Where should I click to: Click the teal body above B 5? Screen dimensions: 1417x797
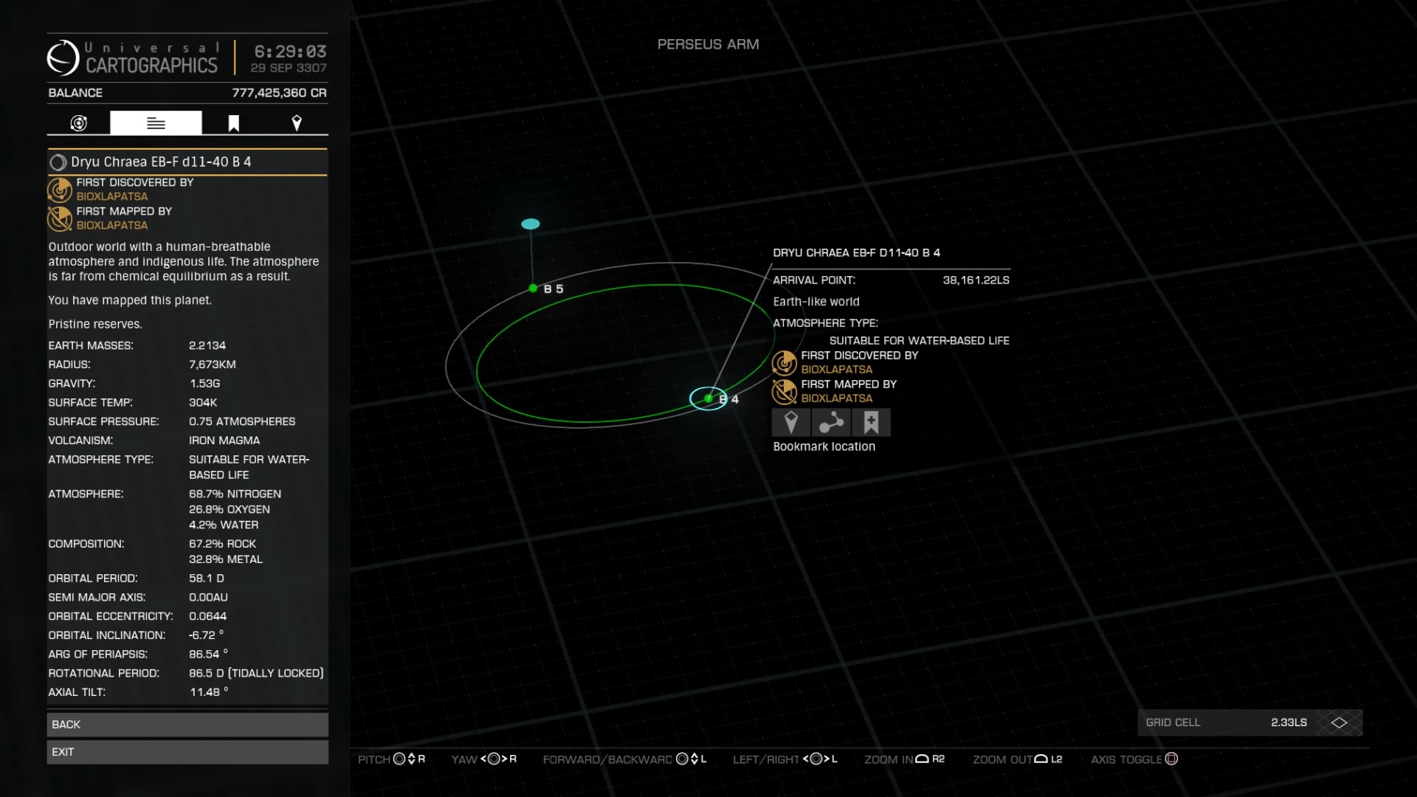coord(531,224)
